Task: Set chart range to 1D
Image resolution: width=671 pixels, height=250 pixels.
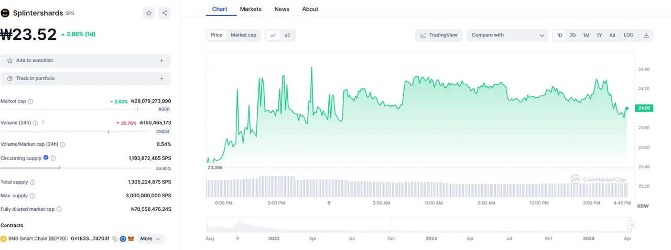Action: 559,36
